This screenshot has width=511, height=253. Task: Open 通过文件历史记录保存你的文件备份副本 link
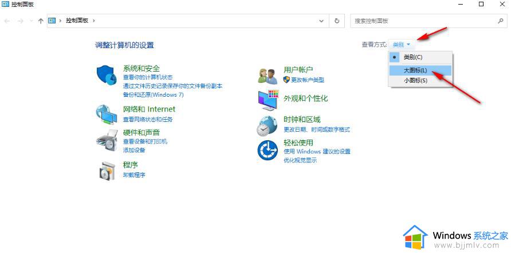point(173,86)
